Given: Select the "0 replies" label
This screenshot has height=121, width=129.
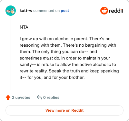Looking at the screenshot, I should coord(51,98).
